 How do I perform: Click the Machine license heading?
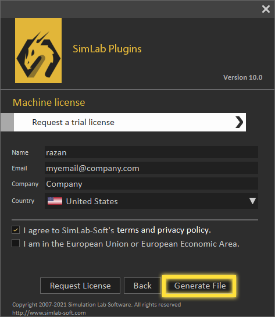pos(49,102)
